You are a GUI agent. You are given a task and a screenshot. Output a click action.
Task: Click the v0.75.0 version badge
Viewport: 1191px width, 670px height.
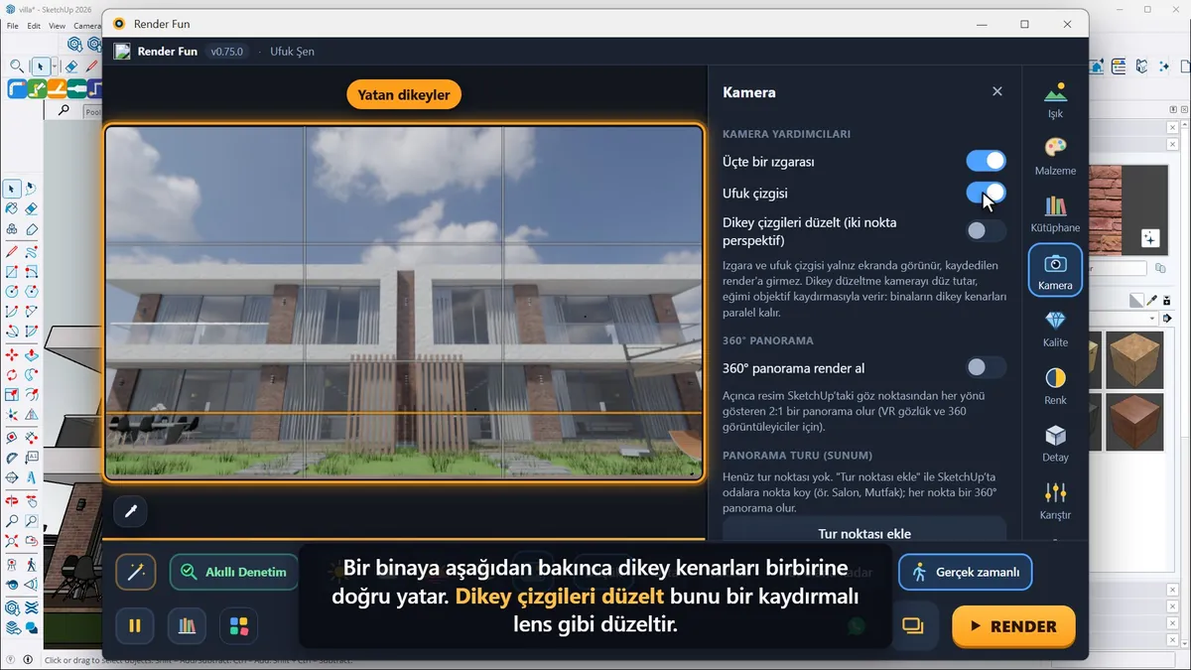(226, 52)
